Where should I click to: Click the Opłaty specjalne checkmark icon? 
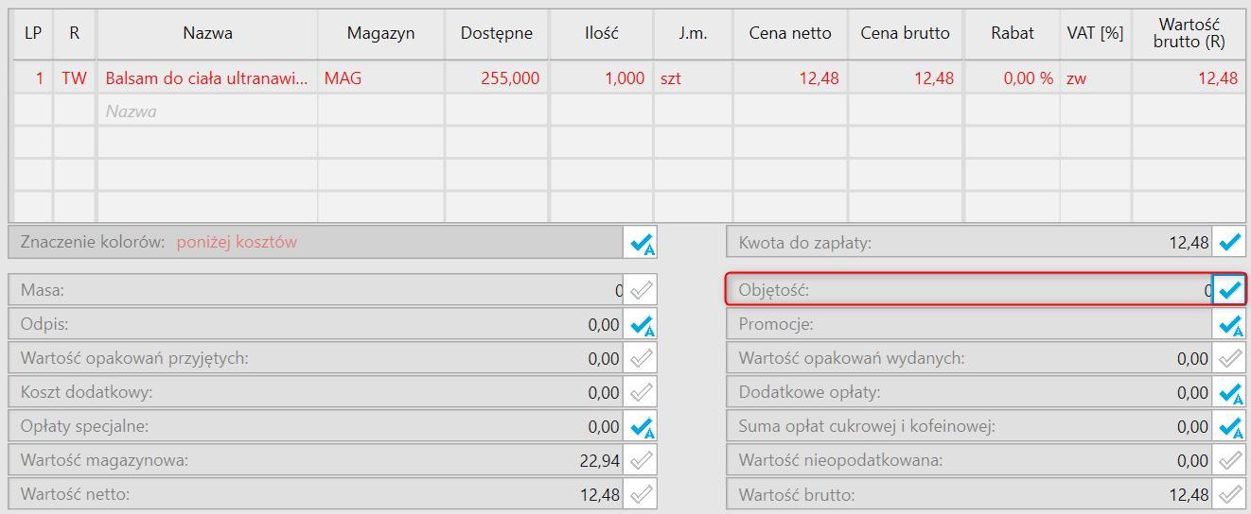641,427
